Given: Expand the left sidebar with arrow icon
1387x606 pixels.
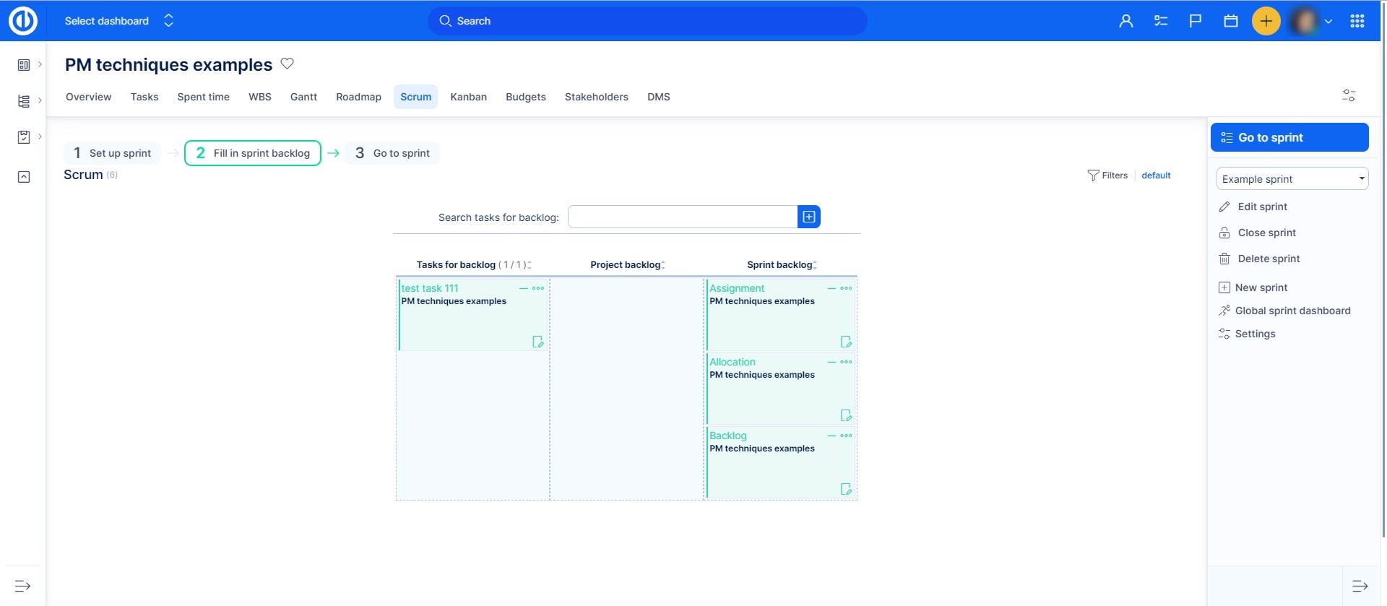Looking at the screenshot, I should 23,586.
